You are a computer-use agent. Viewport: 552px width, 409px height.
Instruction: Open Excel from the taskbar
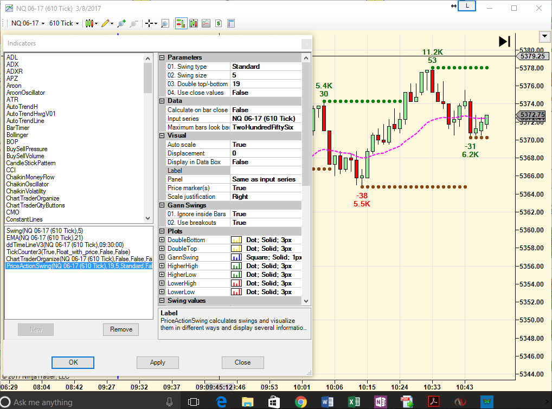point(354,401)
